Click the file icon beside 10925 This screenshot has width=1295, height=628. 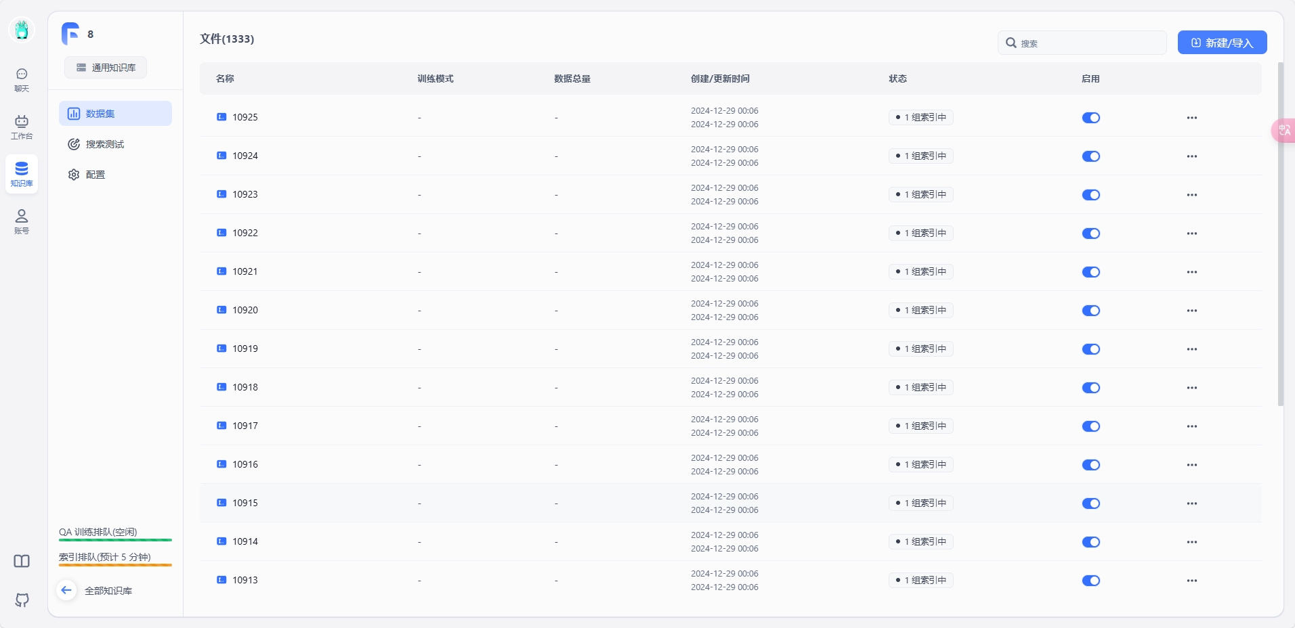(x=221, y=117)
